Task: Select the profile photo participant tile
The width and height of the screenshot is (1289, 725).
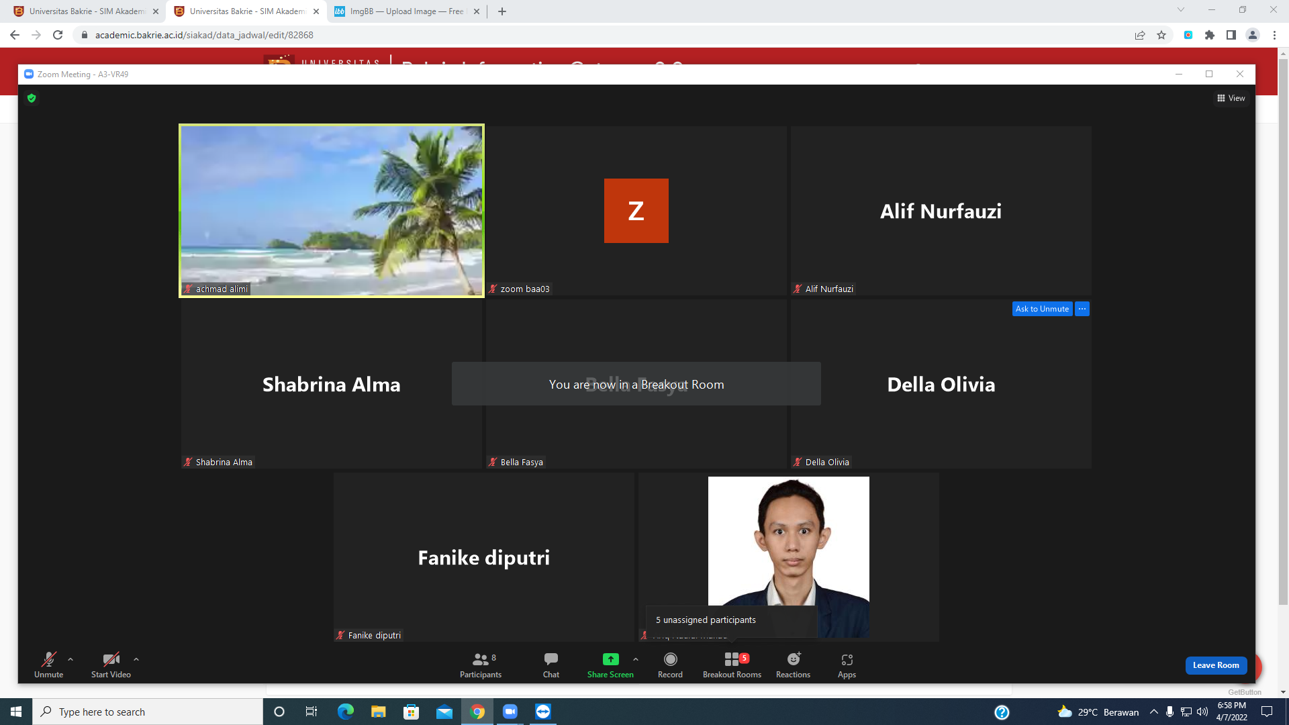Action: [x=789, y=557]
